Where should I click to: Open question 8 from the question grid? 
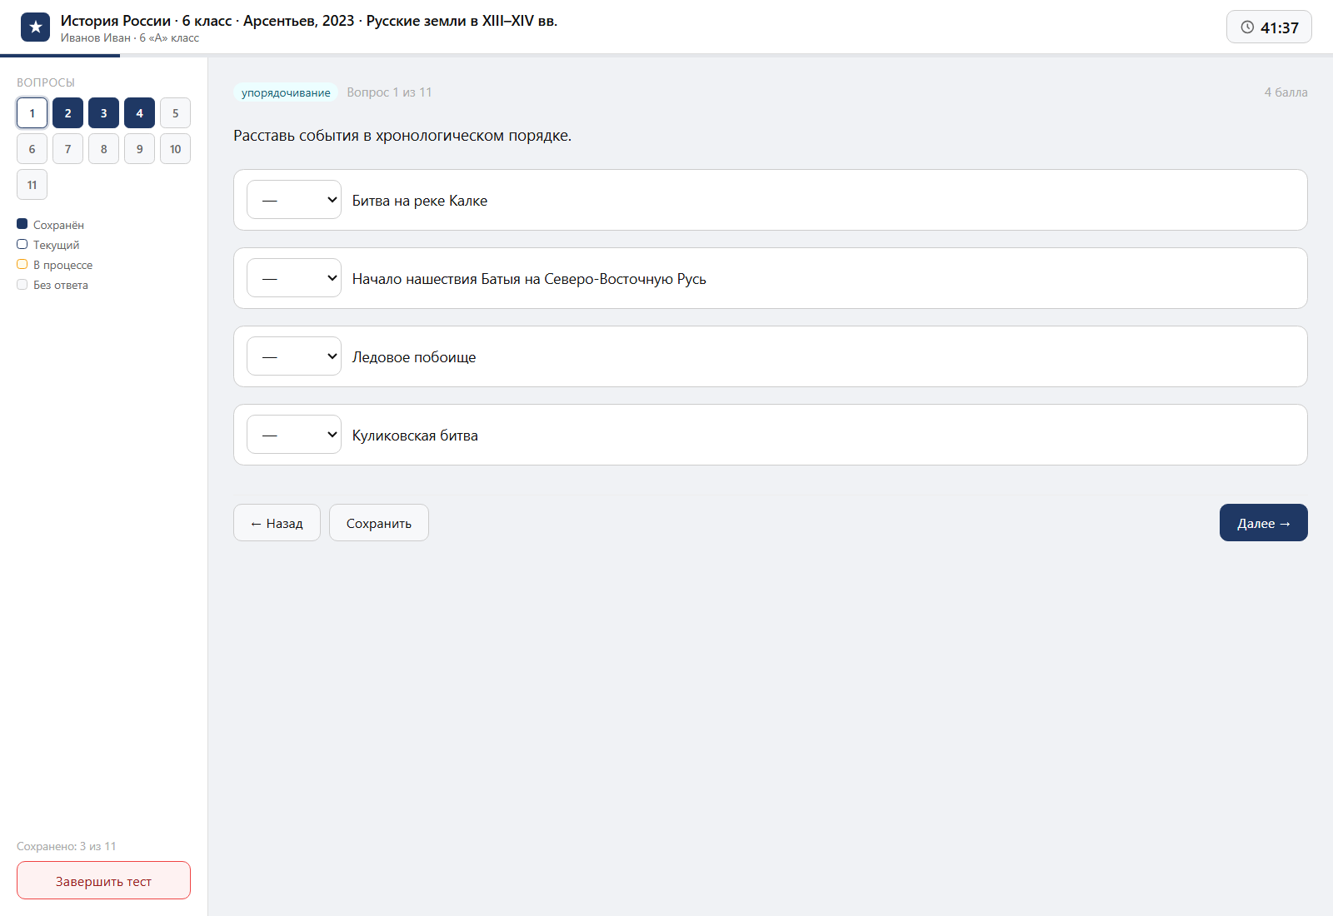point(103,149)
